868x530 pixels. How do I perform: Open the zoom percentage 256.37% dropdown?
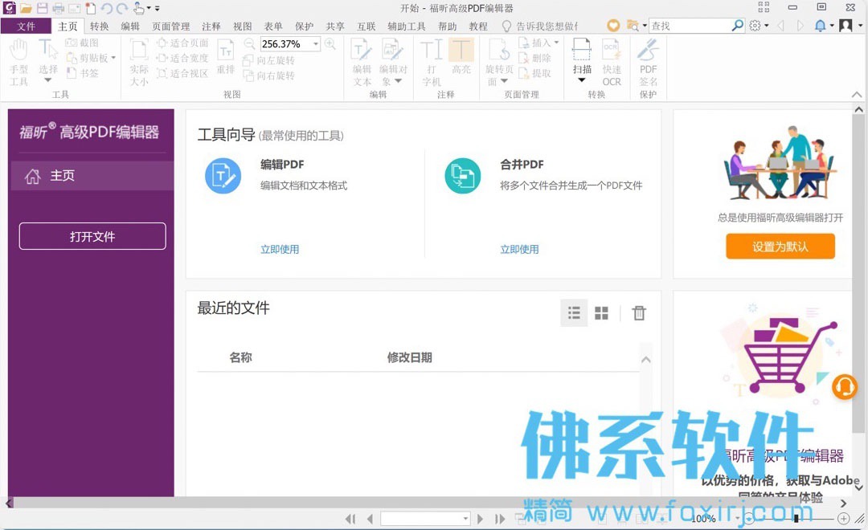tap(316, 43)
